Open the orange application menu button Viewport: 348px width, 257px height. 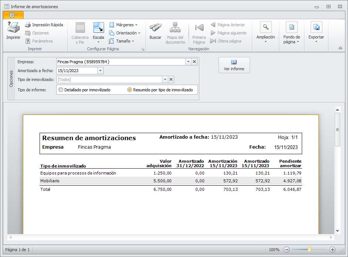click(x=13, y=15)
